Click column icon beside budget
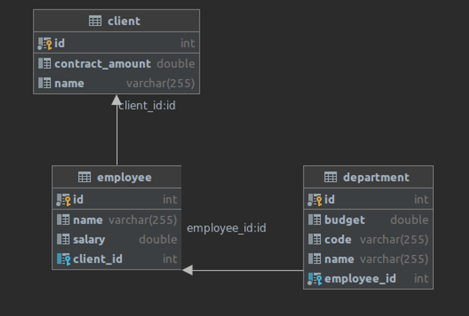The image size is (469, 316). [315, 220]
